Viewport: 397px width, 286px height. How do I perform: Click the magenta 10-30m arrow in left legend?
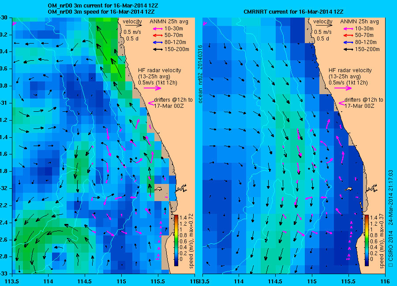(x=158, y=29)
